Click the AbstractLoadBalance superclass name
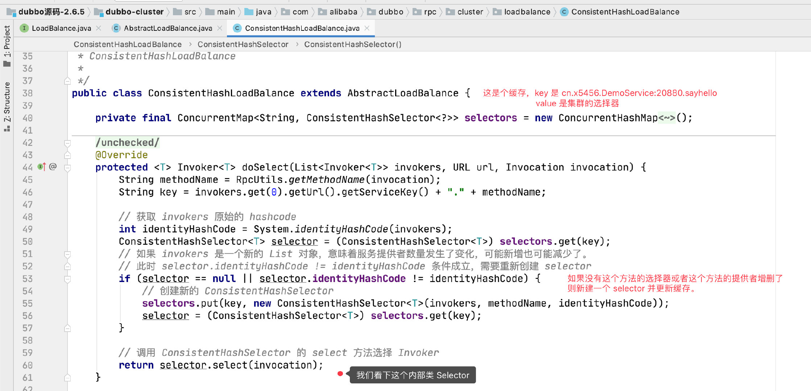Image resolution: width=811 pixels, height=391 pixels. (403, 93)
